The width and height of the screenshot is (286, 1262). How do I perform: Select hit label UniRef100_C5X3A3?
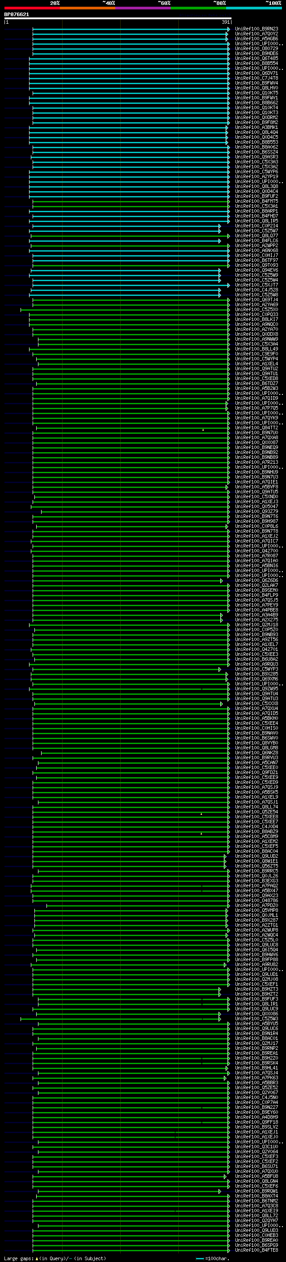pos(257,162)
